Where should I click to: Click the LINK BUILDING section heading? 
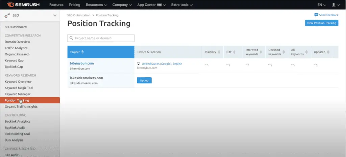[x=16, y=115]
